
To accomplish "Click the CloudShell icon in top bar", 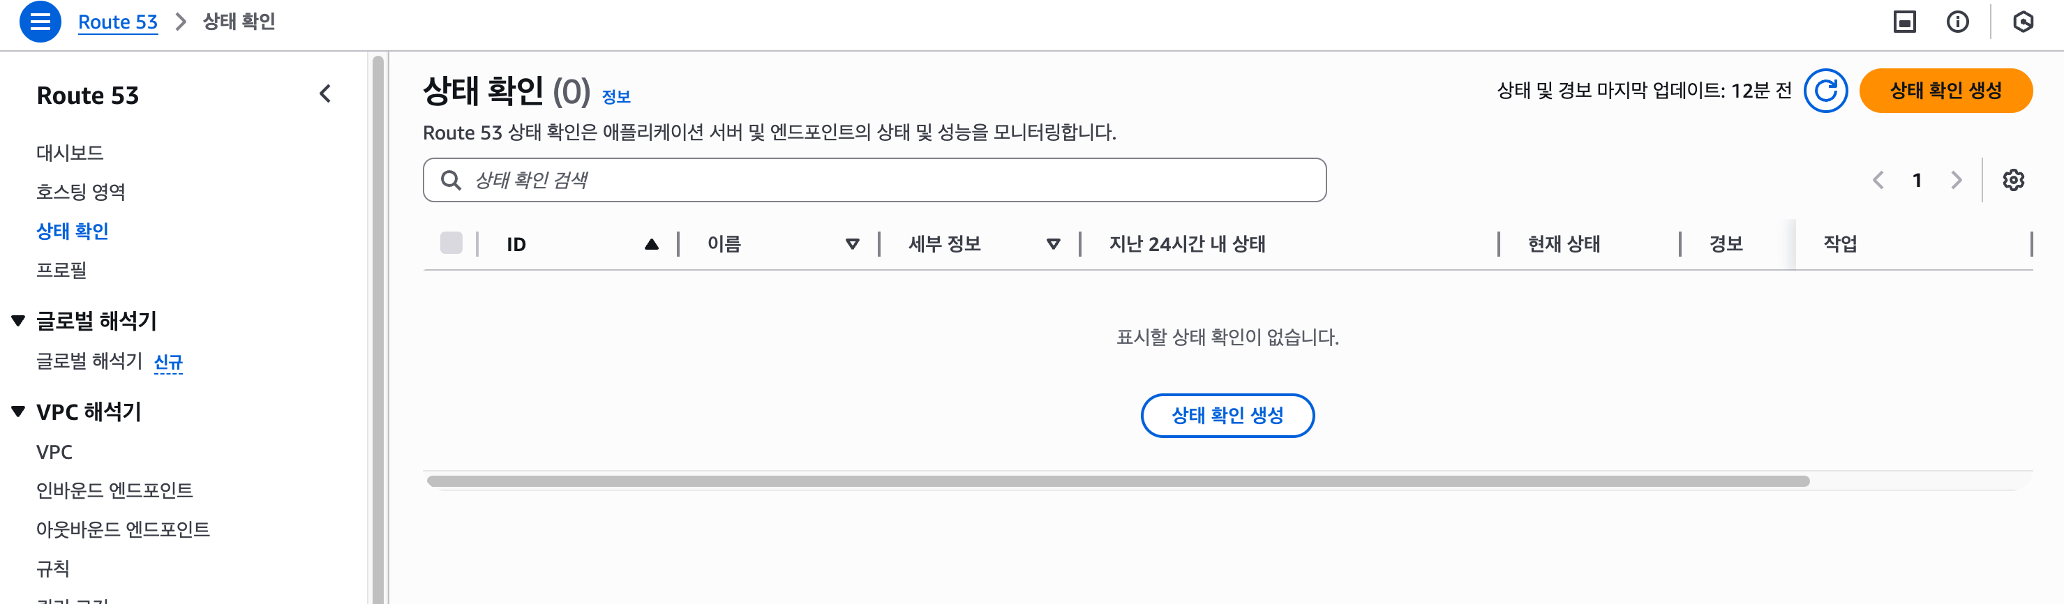I will point(1904,22).
